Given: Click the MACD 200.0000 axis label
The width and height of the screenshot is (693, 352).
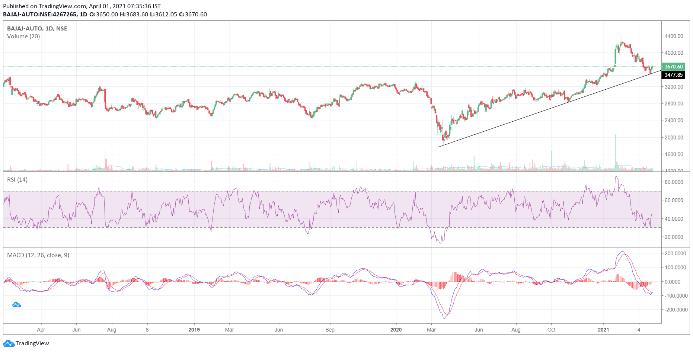Looking at the screenshot, I should [676, 253].
